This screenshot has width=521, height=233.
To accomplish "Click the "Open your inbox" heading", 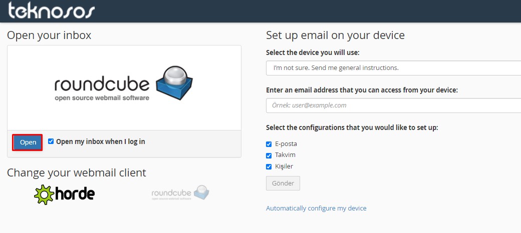I will [x=49, y=35].
